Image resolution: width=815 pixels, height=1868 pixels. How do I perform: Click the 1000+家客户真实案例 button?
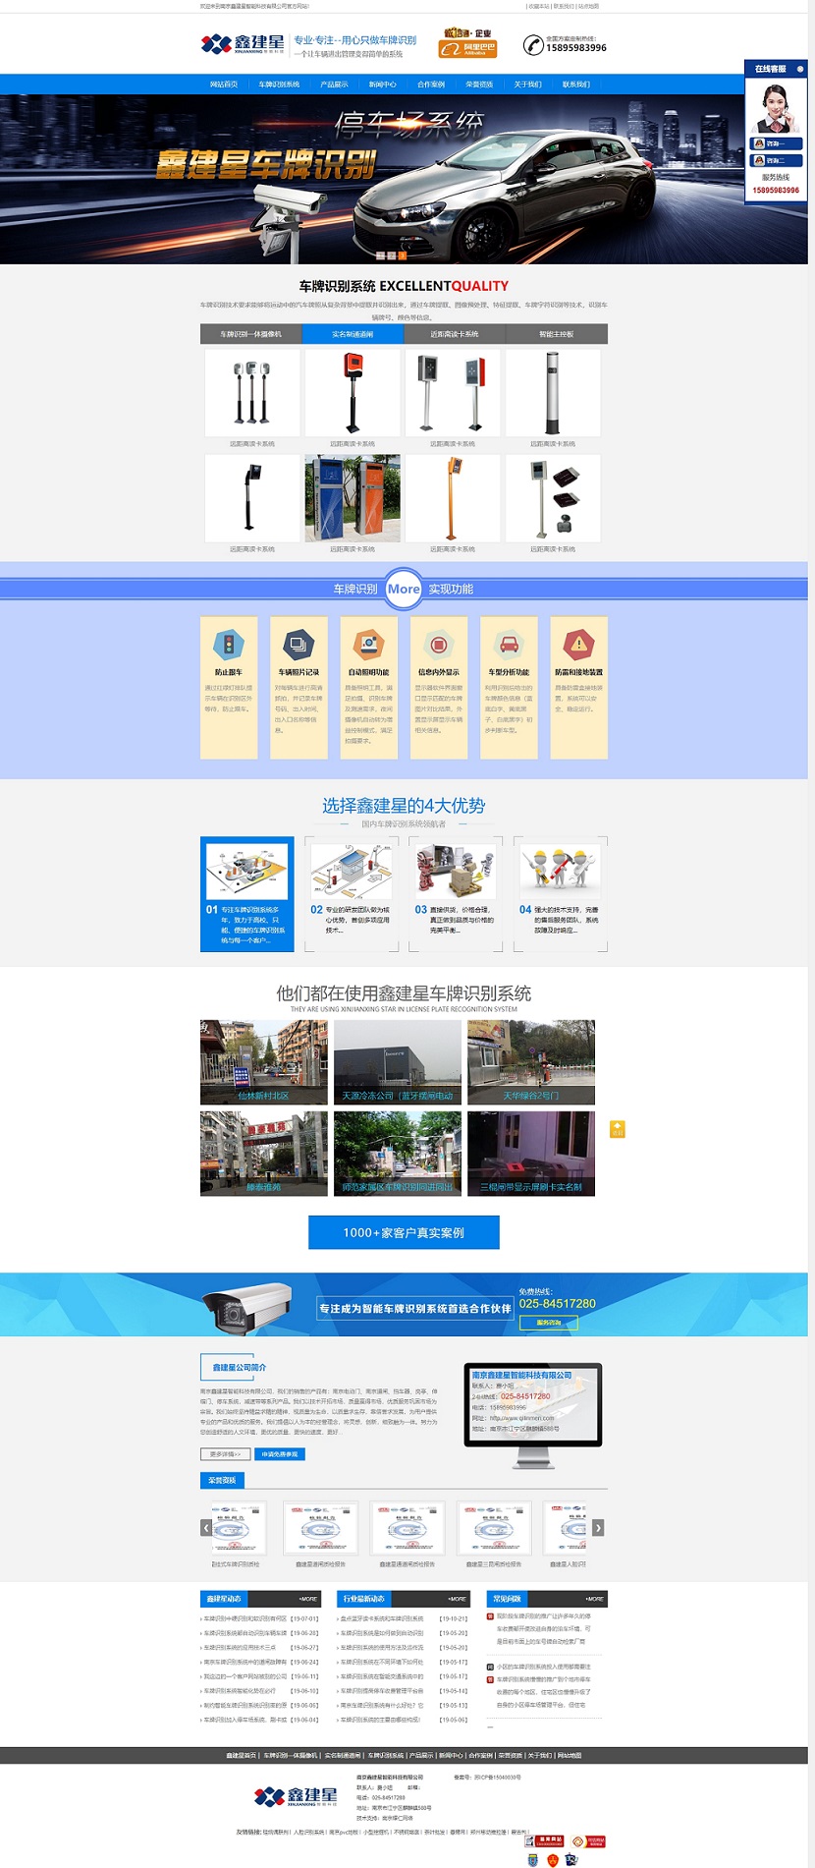[404, 1232]
